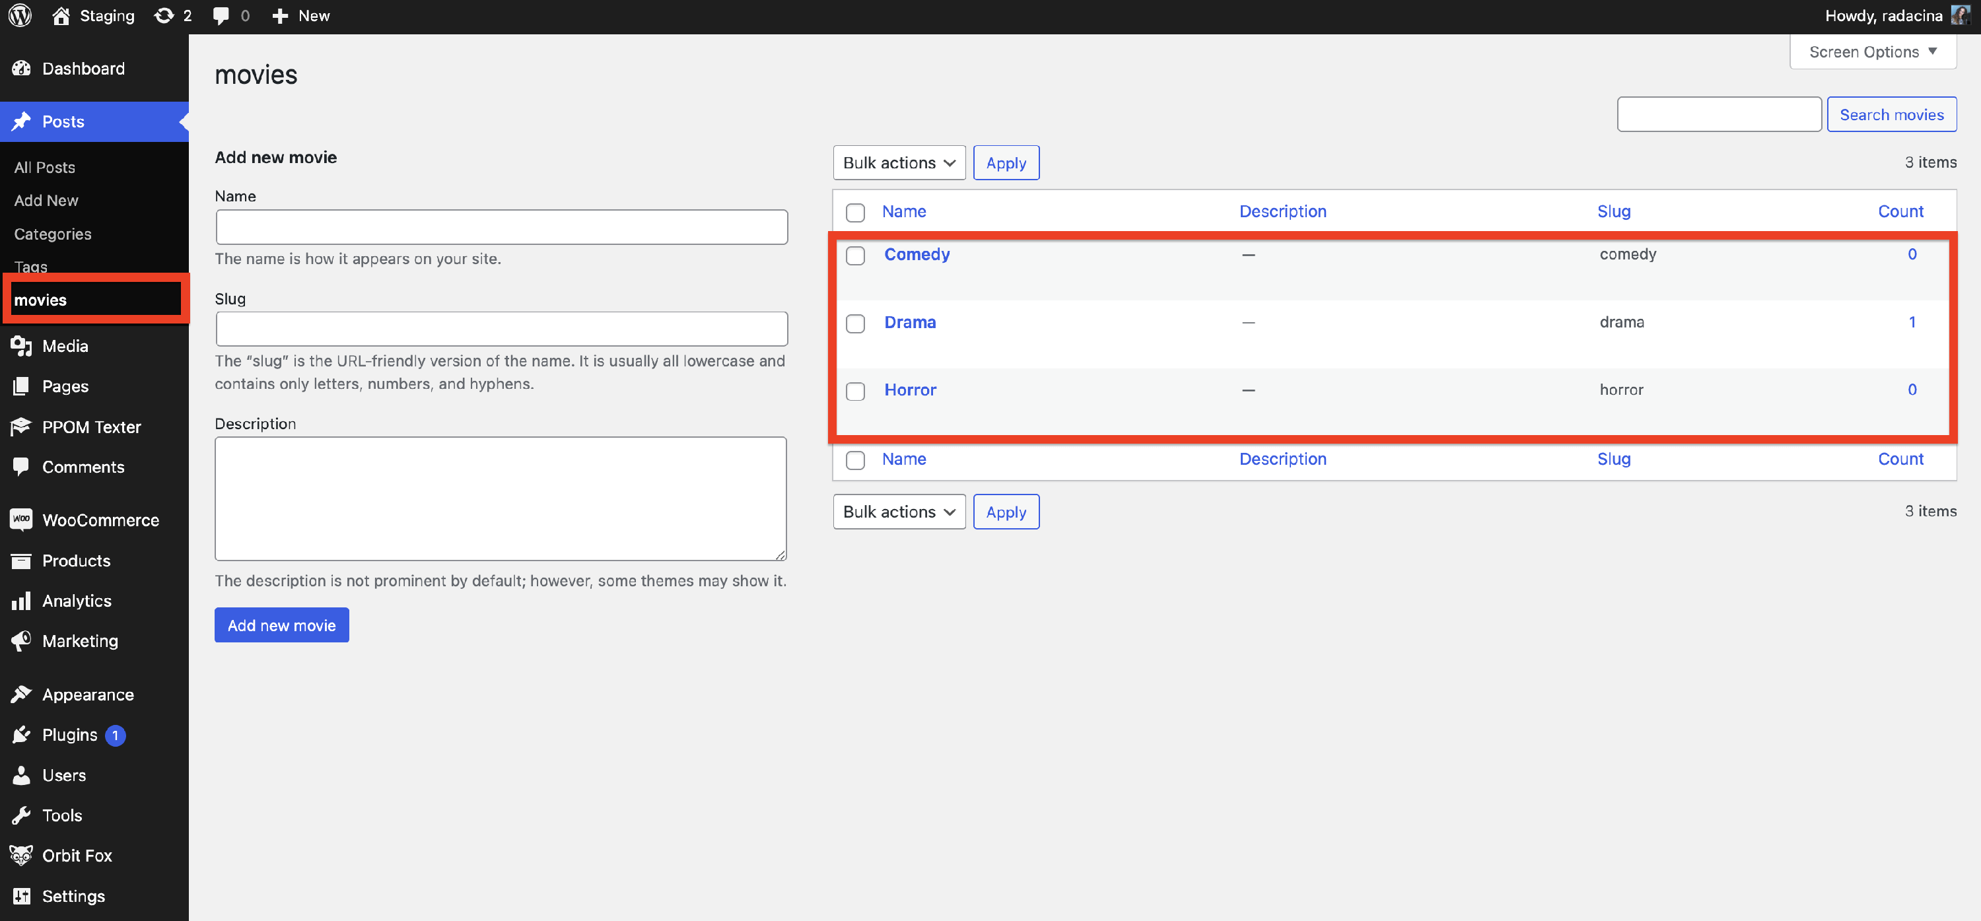Click the WordPress logo icon
The image size is (1981, 921).
point(20,15)
